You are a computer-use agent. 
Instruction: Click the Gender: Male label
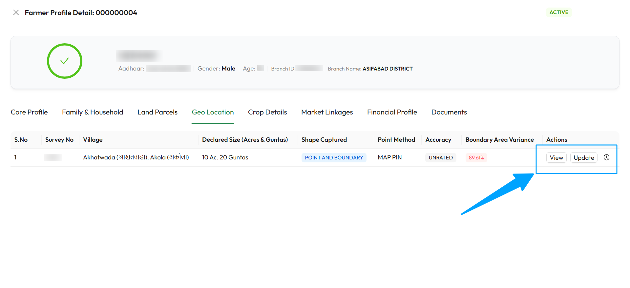(216, 69)
